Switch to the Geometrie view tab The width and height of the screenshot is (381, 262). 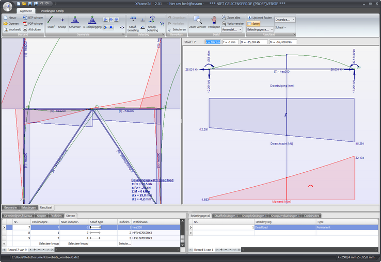11,208
